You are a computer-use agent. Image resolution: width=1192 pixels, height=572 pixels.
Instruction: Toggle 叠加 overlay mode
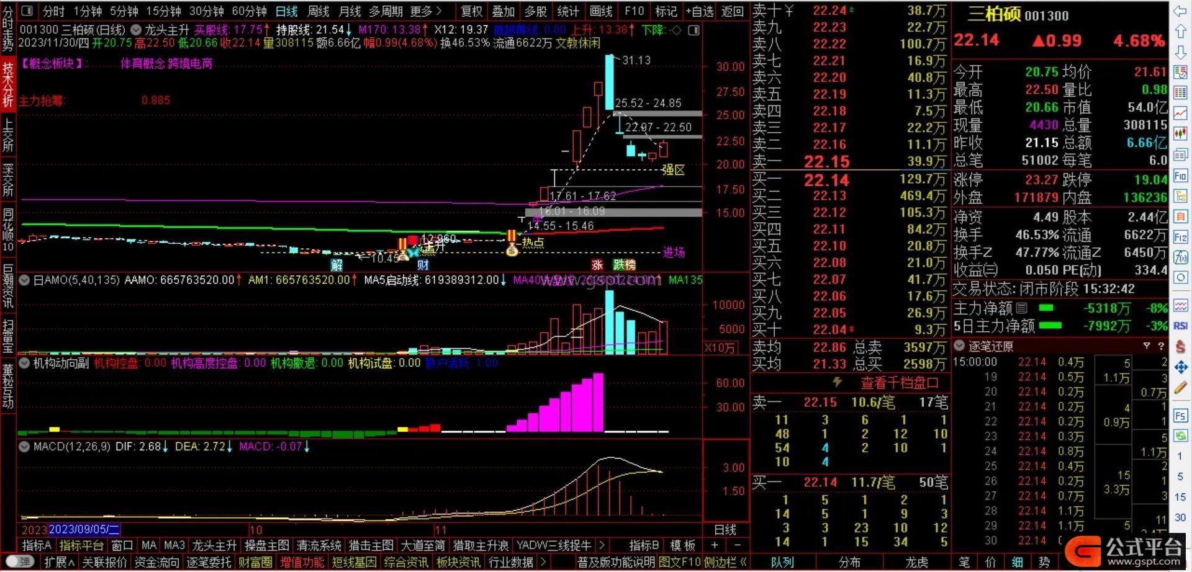(x=503, y=11)
